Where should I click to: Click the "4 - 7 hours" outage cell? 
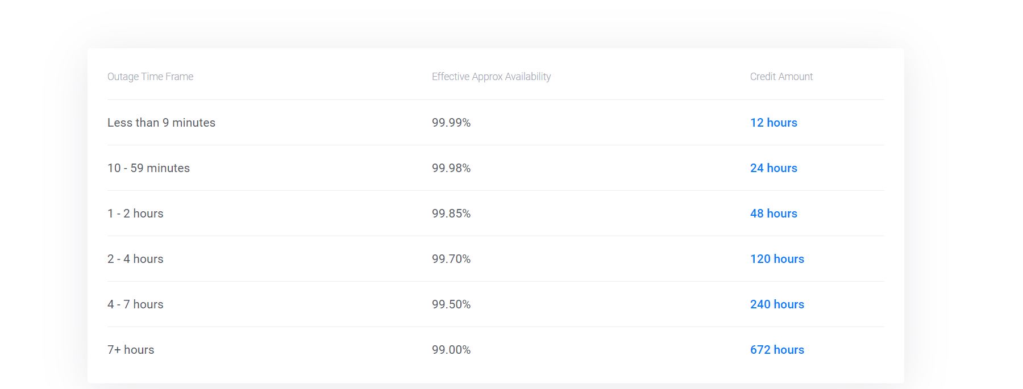click(135, 304)
